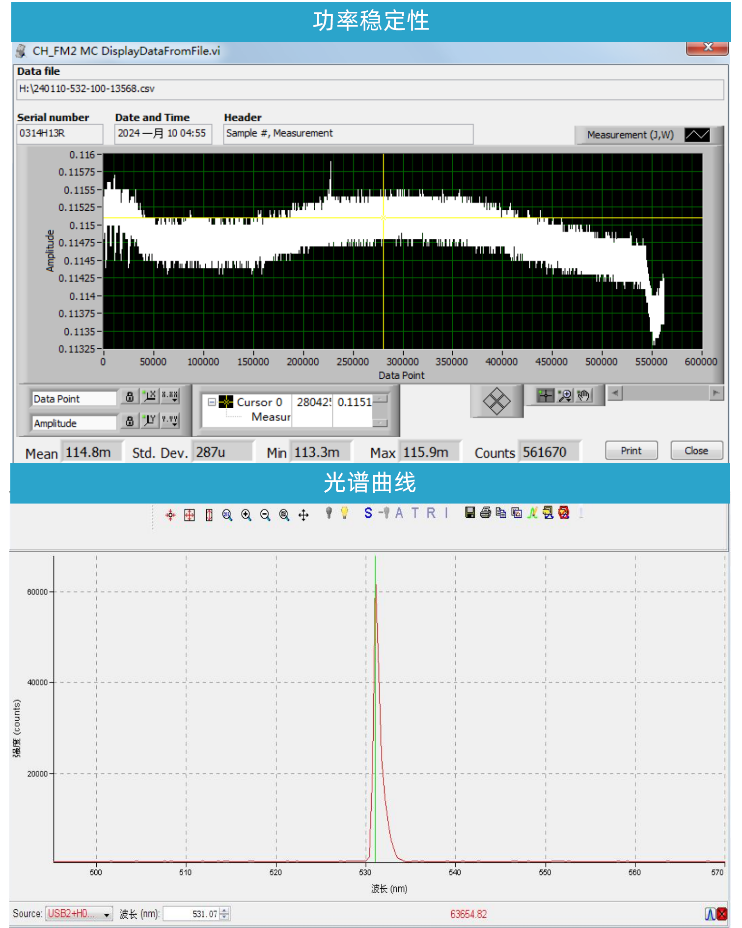
Task: Collapse the Cursor 0 tree entry
Action: [x=212, y=402]
